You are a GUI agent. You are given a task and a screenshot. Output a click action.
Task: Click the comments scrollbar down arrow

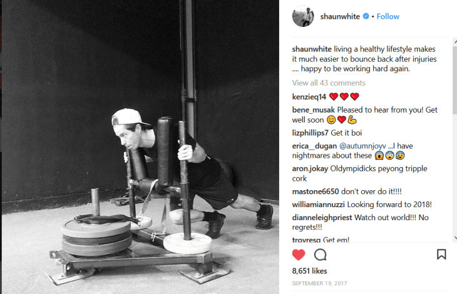point(455,238)
